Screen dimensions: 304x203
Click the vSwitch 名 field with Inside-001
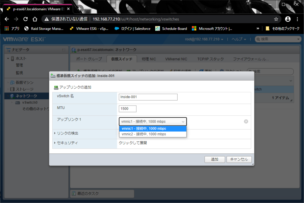point(148,97)
